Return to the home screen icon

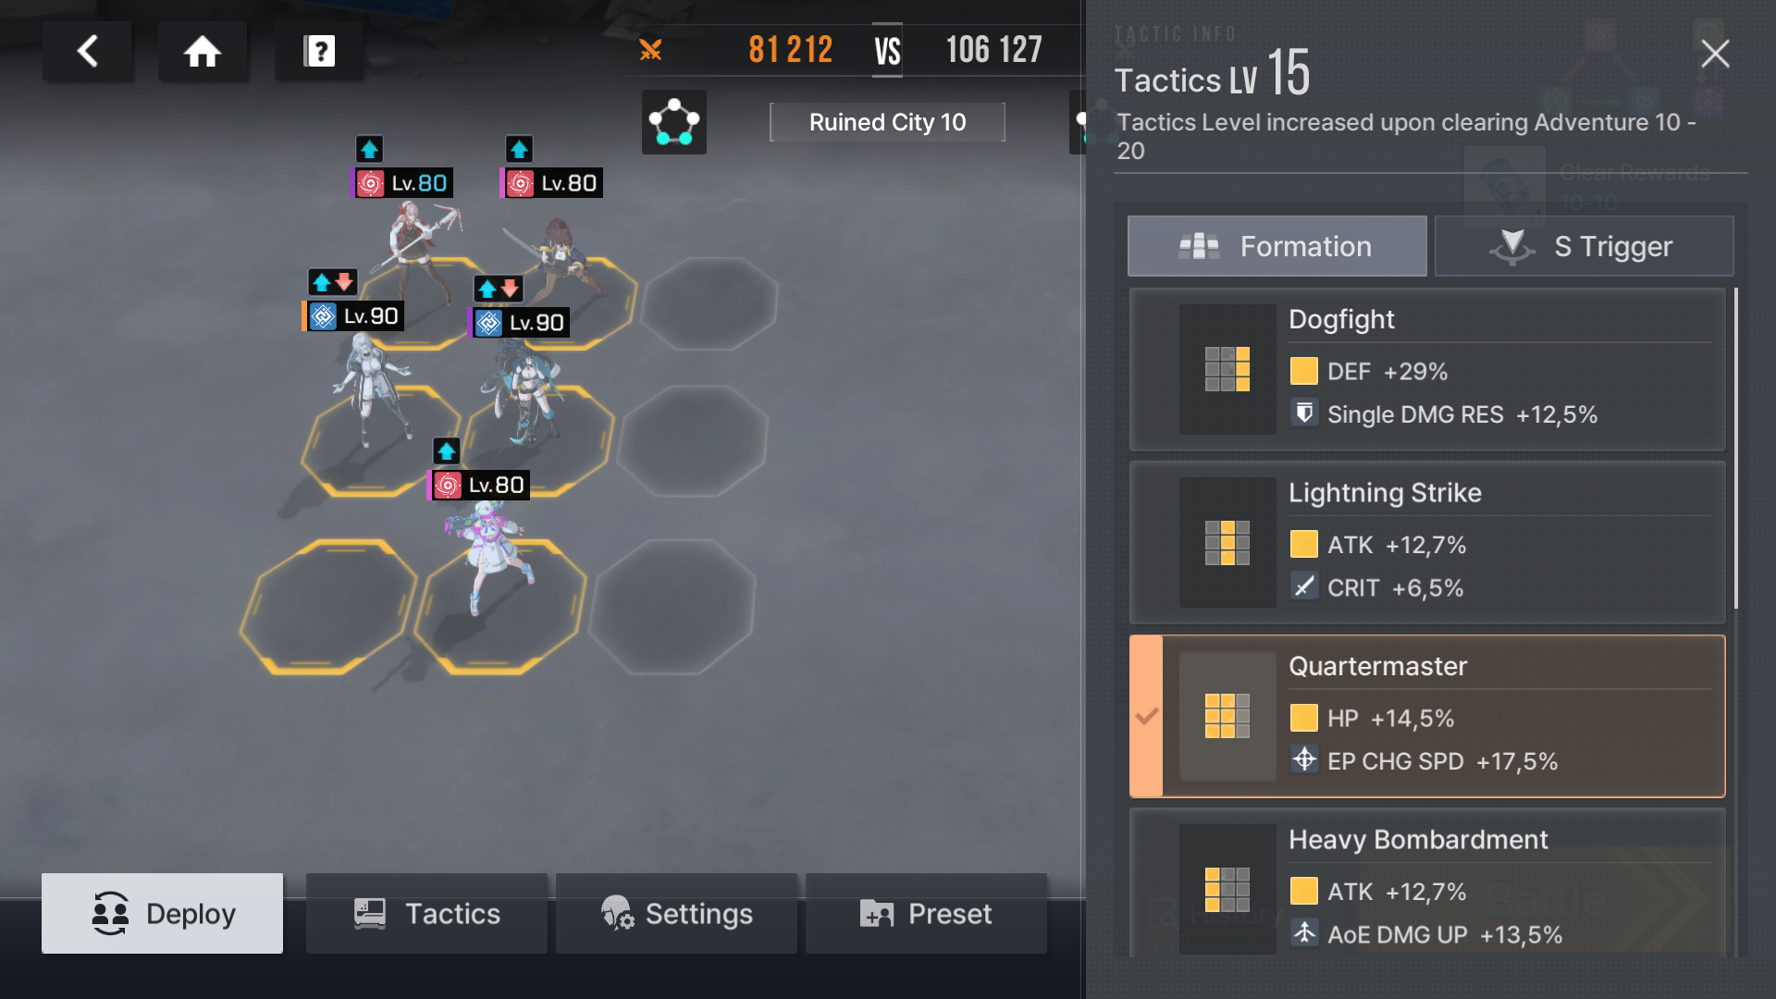coord(203,51)
